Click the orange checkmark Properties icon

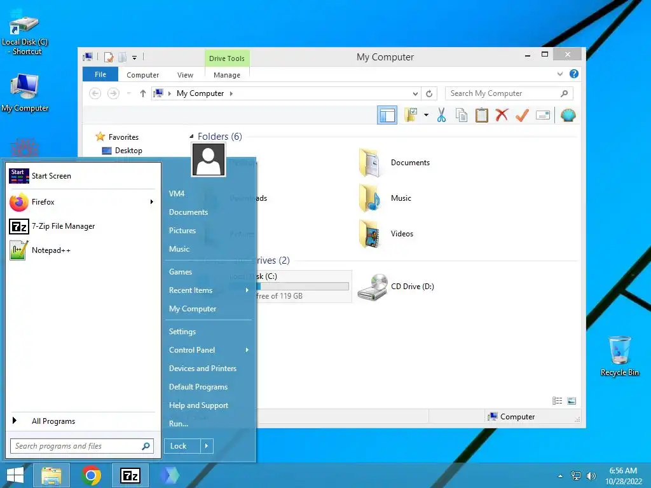point(522,115)
